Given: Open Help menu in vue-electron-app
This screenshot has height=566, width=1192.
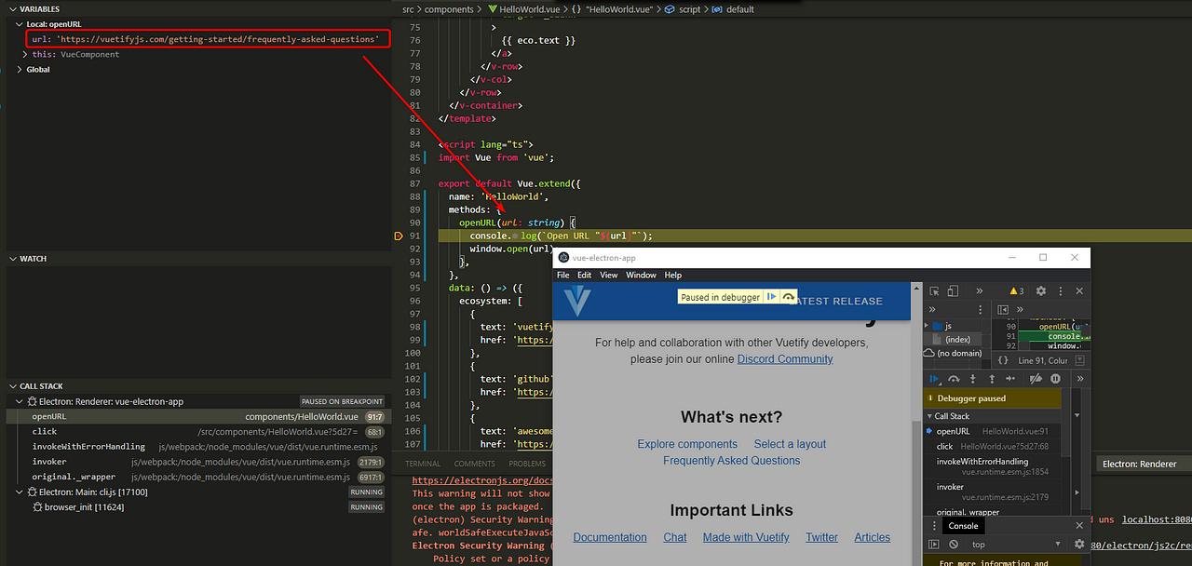Looking at the screenshot, I should tap(672, 275).
